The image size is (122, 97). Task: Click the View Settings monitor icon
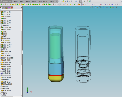tap(117, 7)
